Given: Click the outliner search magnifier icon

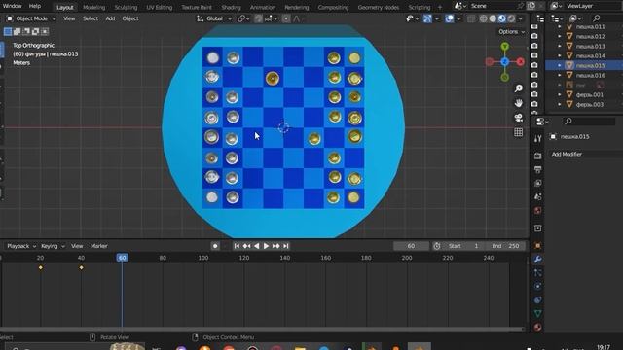Looking at the screenshot, I should [x=597, y=18].
